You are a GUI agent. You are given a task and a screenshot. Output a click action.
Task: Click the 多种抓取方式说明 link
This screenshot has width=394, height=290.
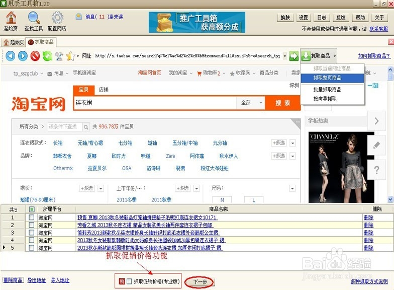(369, 281)
